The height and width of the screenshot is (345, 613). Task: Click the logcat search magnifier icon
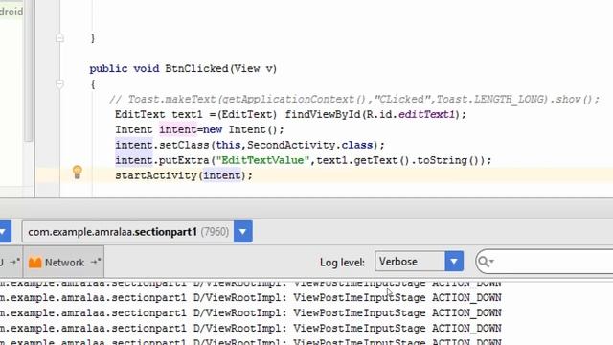tap(486, 262)
